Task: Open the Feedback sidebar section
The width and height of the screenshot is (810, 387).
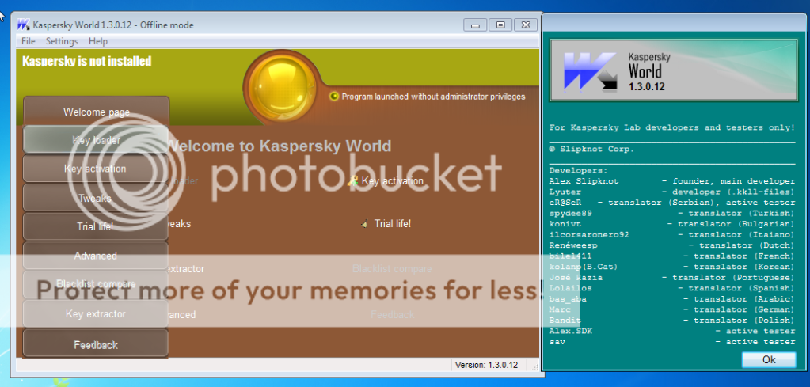Action: (96, 344)
